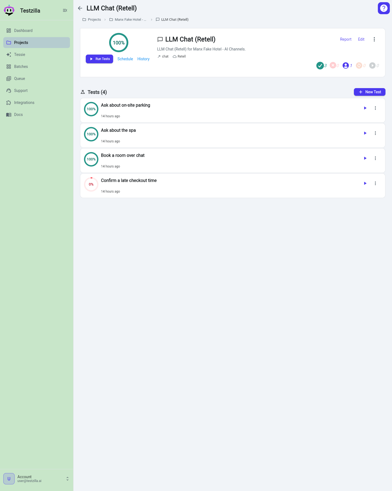Click the Tests flask icon
The image size is (392, 491).
pos(83,92)
